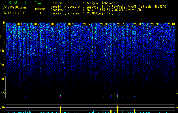Viewport: 178px width, 113px height.
Task: Click the 0.6 kHz axis tick label
Action: (x=2, y=107)
